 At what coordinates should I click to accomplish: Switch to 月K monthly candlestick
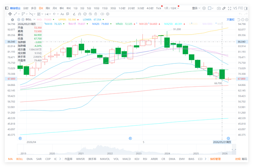click(x=55, y=8)
